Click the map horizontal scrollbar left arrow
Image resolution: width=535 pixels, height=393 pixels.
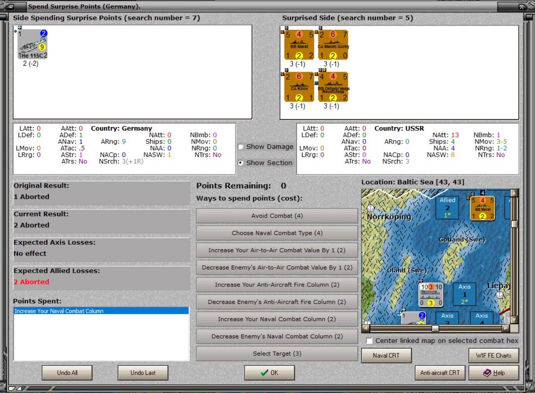[366, 328]
